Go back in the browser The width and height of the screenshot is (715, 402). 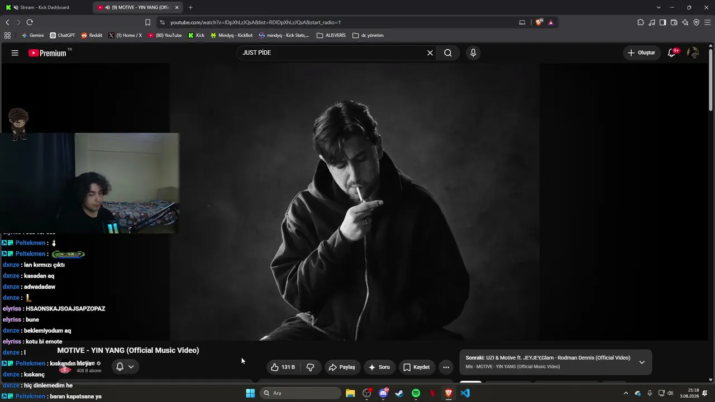(x=7, y=22)
